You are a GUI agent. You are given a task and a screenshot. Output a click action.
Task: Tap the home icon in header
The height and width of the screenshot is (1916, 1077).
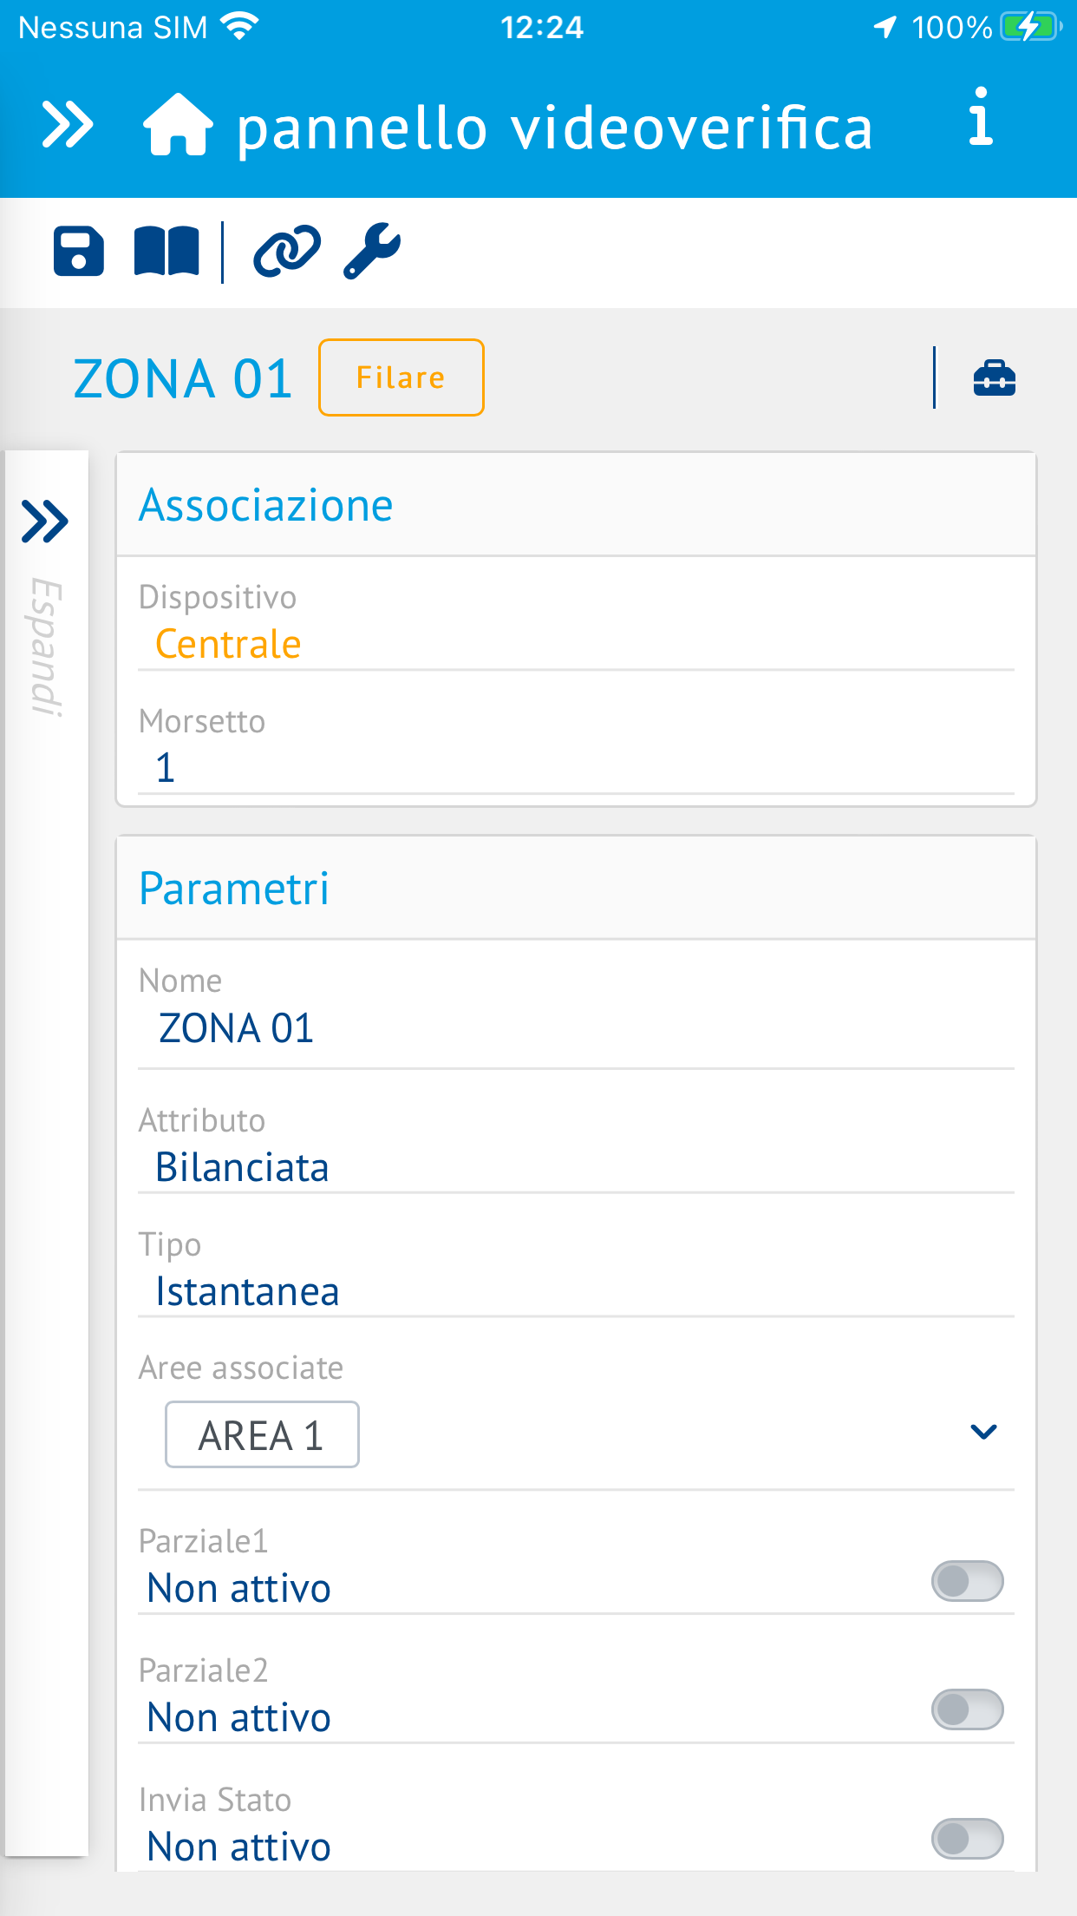[x=178, y=125]
